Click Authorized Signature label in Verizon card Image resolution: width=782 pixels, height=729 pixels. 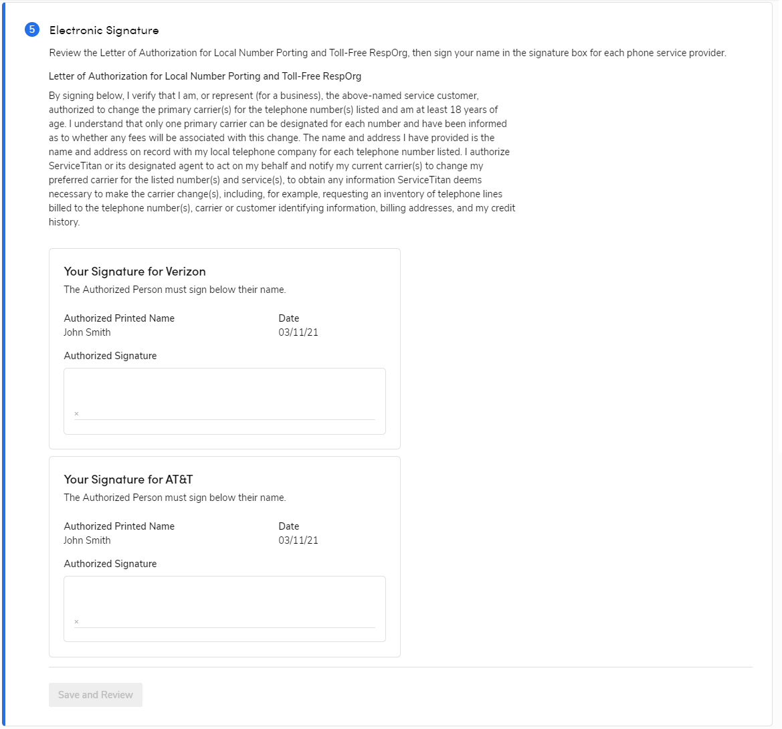click(110, 356)
